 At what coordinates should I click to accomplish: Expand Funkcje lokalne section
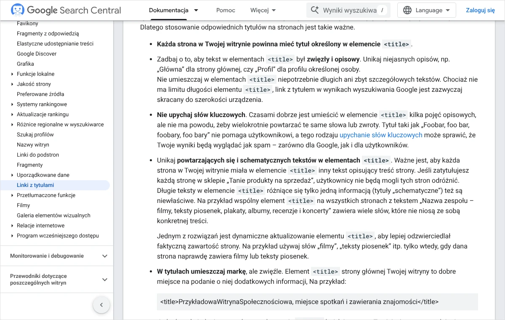tap(12, 74)
